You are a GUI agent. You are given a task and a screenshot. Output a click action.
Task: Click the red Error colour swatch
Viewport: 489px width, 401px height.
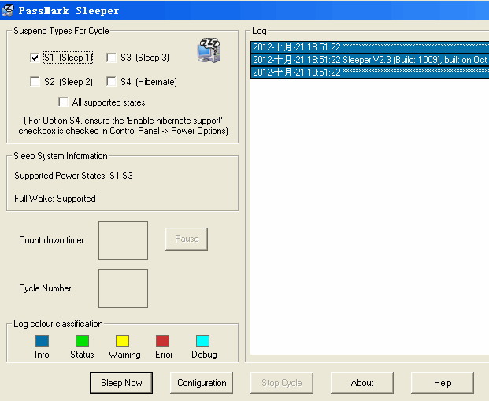coord(163,340)
